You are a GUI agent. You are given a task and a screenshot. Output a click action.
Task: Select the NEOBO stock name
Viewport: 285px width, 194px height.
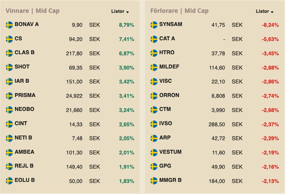pos(25,109)
